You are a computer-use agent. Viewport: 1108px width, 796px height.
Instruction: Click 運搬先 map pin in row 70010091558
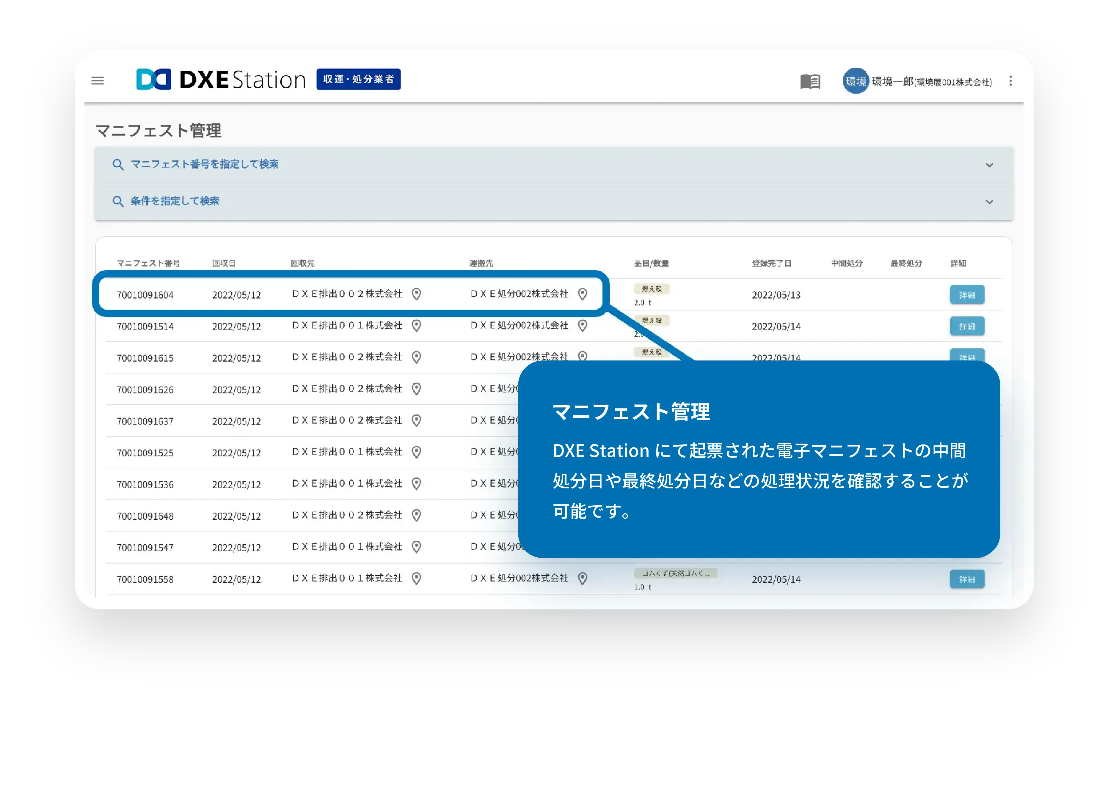click(x=582, y=578)
